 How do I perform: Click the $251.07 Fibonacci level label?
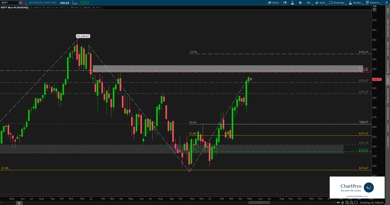point(363,134)
